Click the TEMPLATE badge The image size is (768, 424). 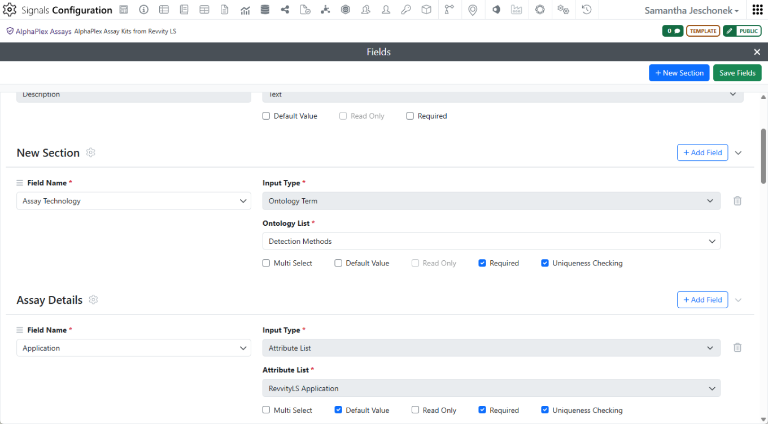click(703, 31)
